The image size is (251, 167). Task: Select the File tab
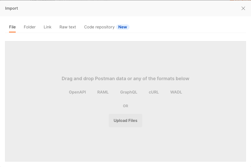12,27
